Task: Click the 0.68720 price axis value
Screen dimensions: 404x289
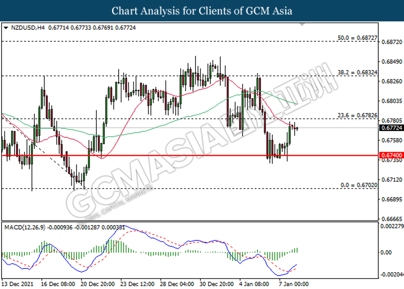Action: pyautogui.click(x=392, y=42)
